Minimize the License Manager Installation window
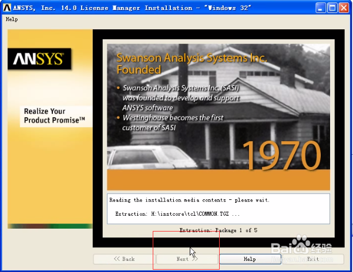 click(320, 8)
